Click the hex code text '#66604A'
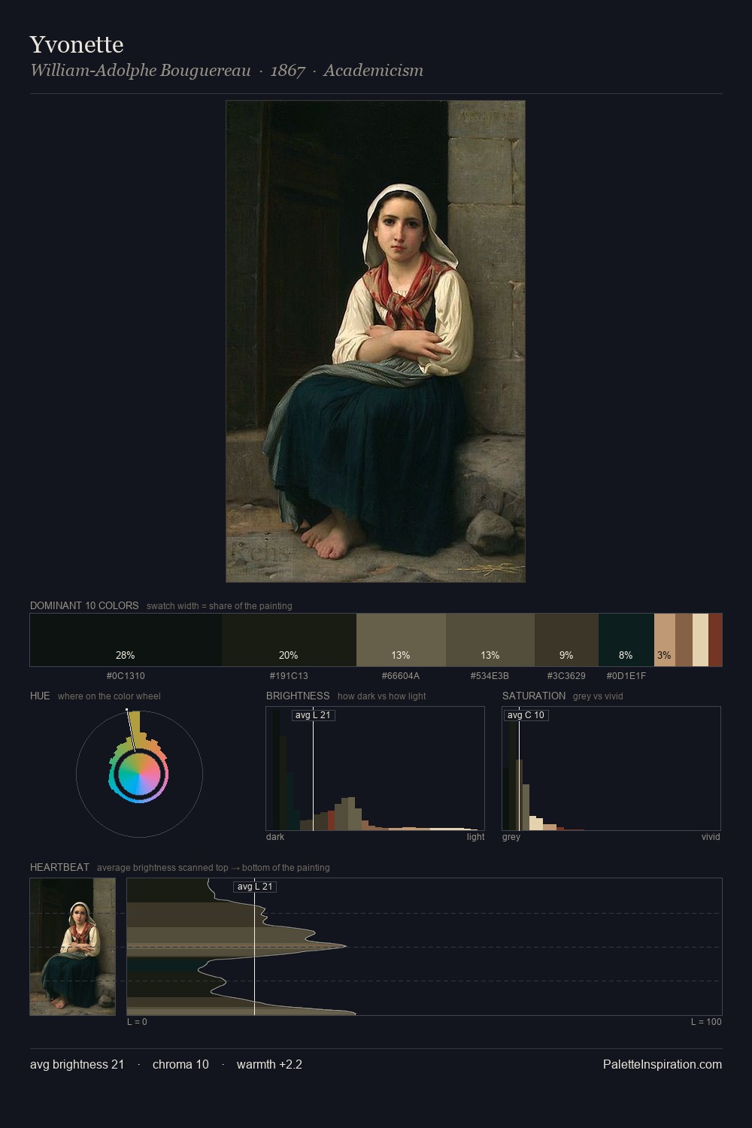Screen dimensions: 752x1128 [x=401, y=676]
